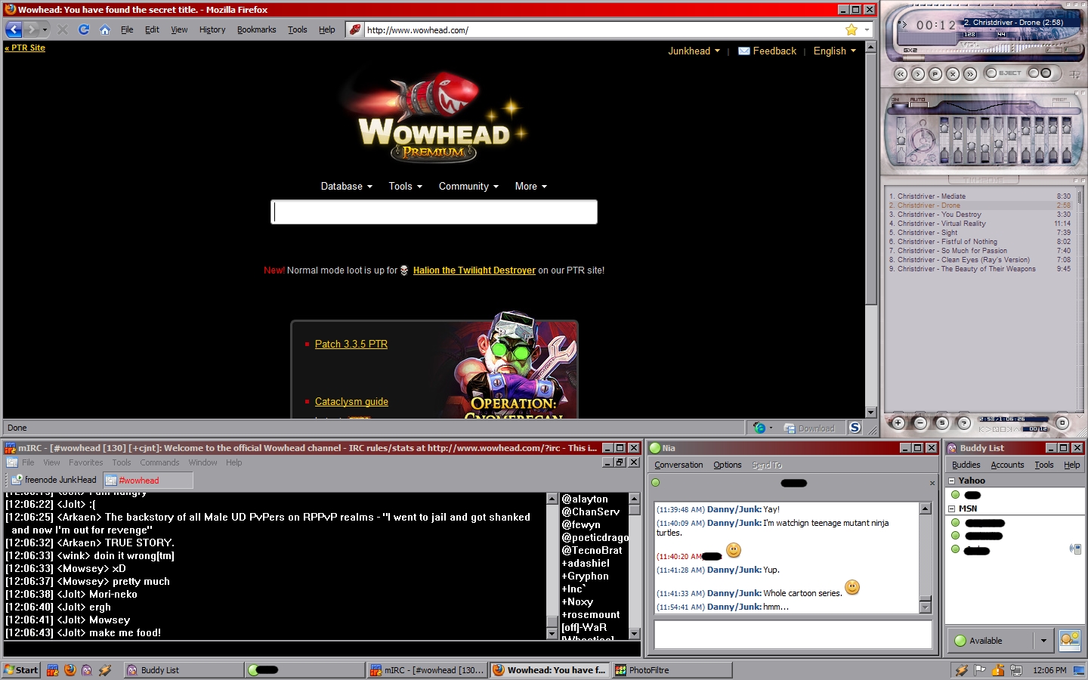Image resolution: width=1088 pixels, height=680 pixels.
Task: Click the message input box in Nia chat
Action: click(x=793, y=635)
